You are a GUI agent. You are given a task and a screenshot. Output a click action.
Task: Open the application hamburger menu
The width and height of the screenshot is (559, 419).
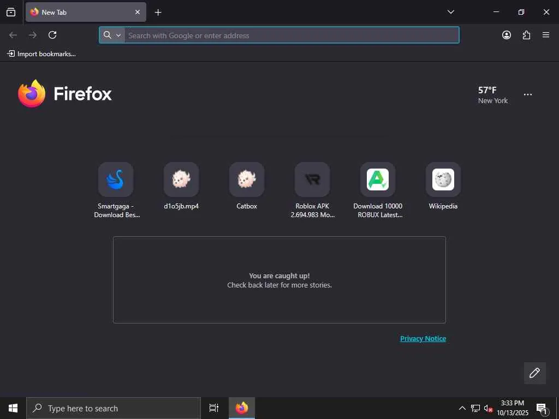tap(546, 35)
